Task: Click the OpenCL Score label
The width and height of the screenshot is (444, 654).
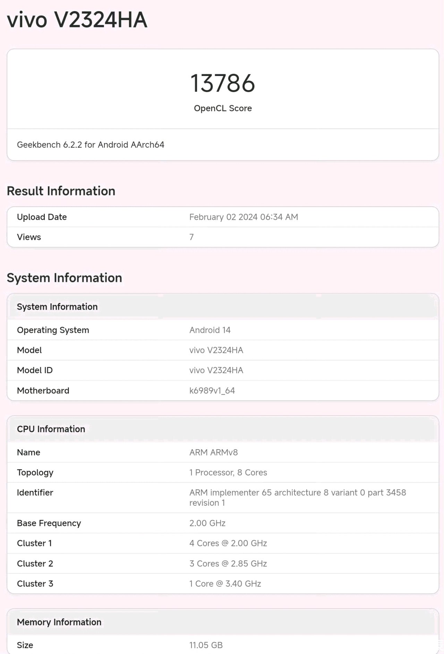Action: [x=223, y=108]
